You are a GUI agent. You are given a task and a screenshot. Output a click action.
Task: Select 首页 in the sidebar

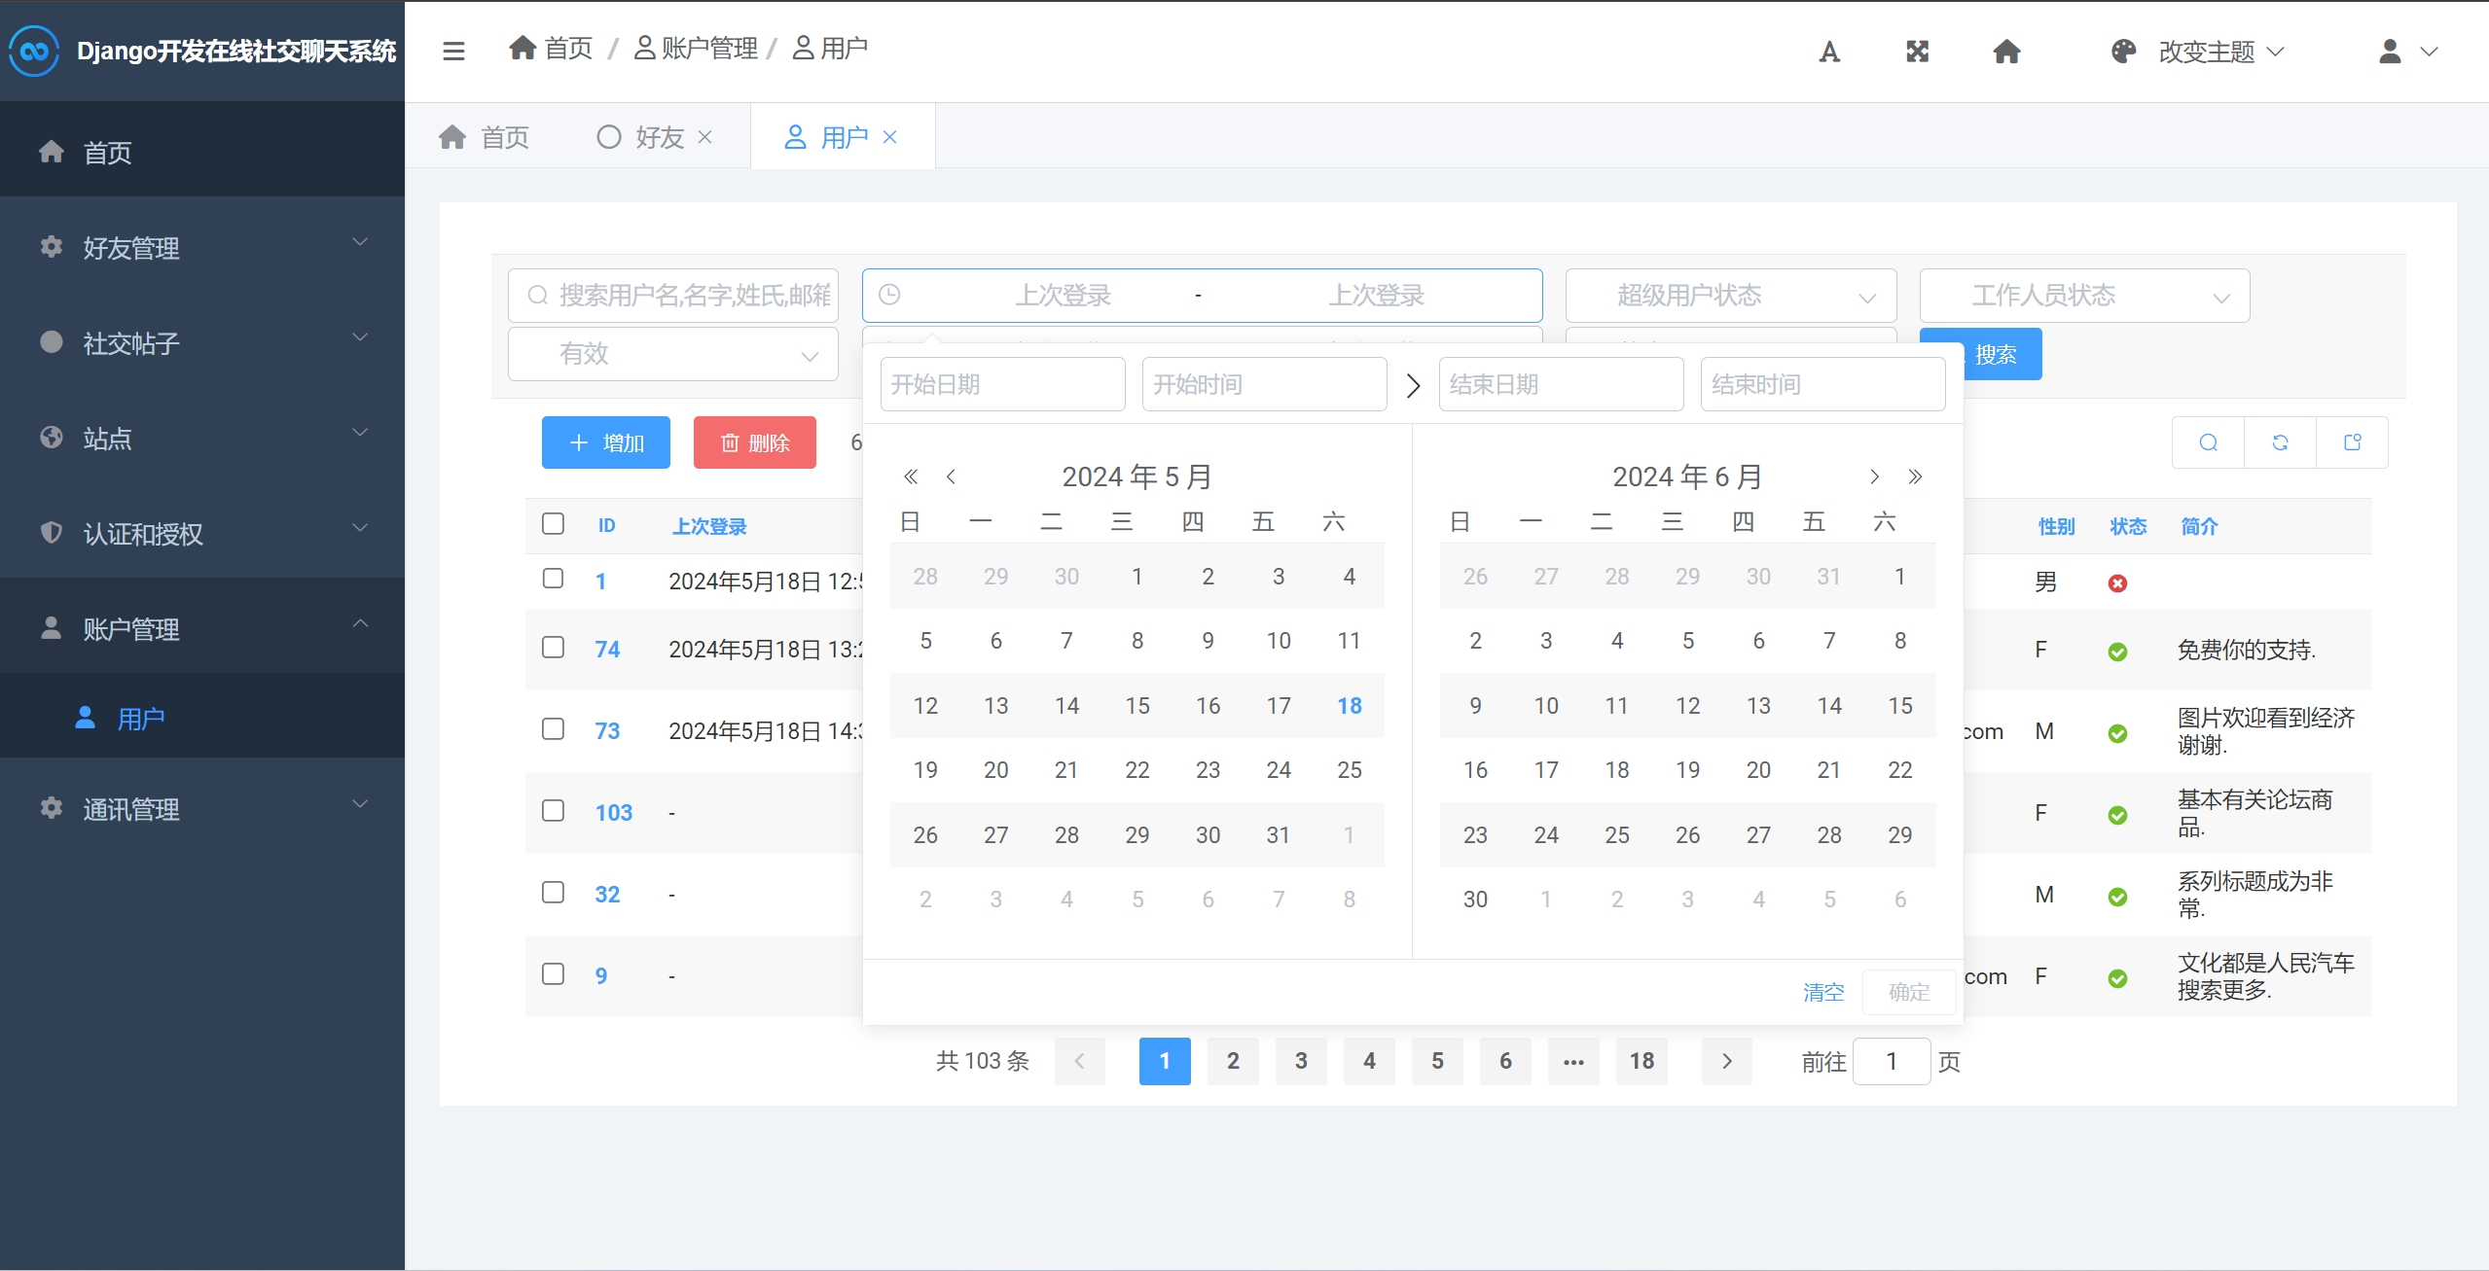[x=202, y=152]
